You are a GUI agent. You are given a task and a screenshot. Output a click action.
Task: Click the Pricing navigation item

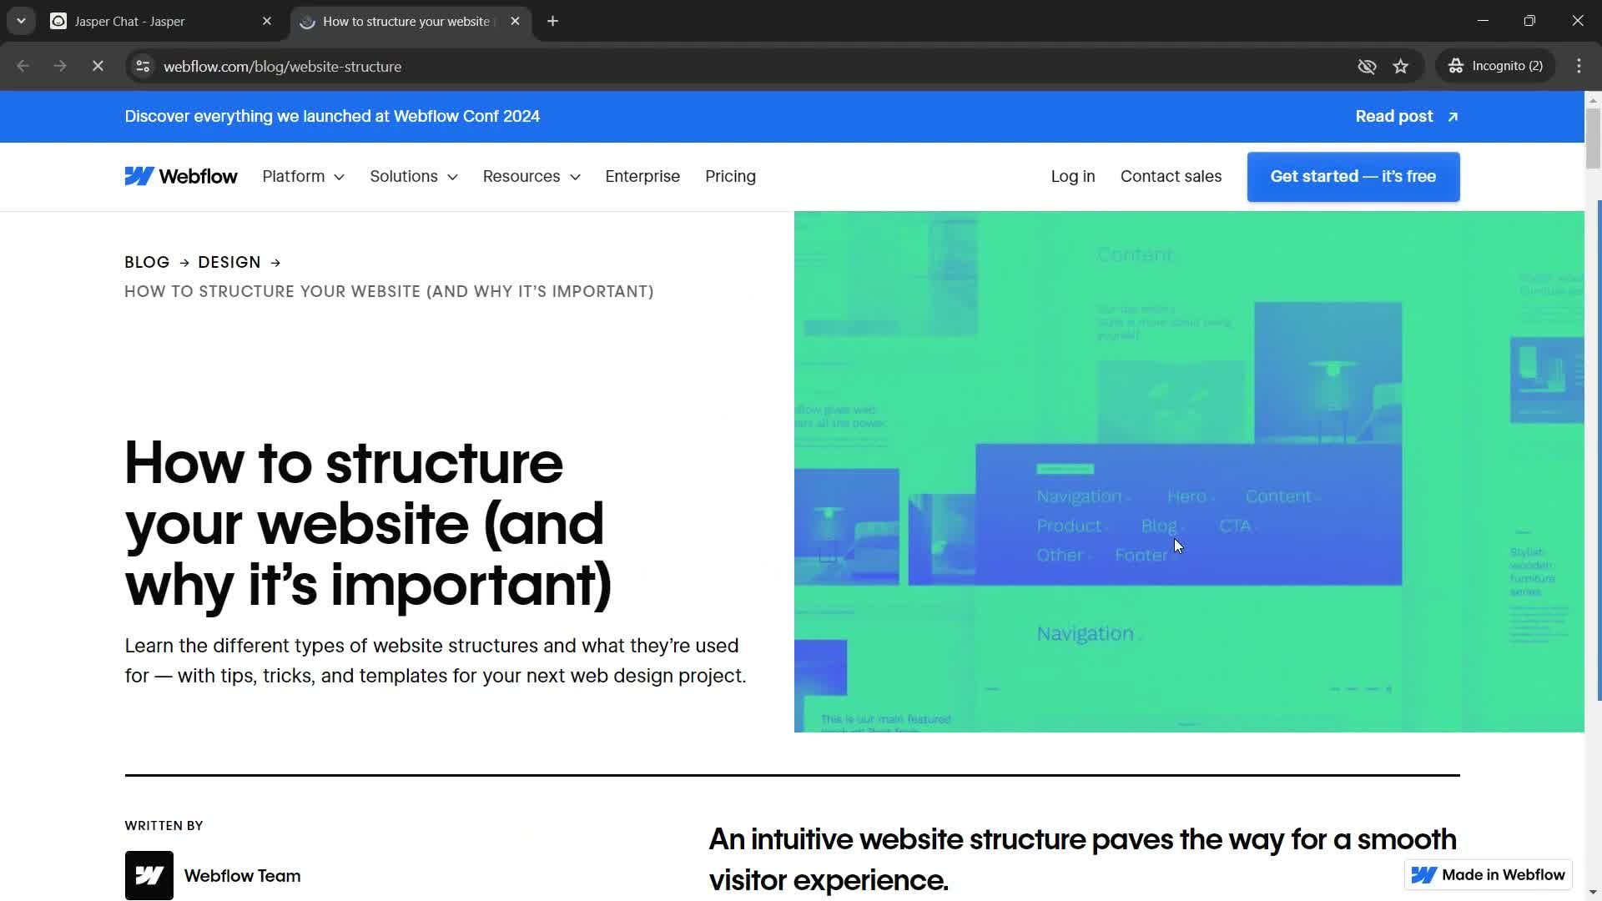[x=729, y=176]
